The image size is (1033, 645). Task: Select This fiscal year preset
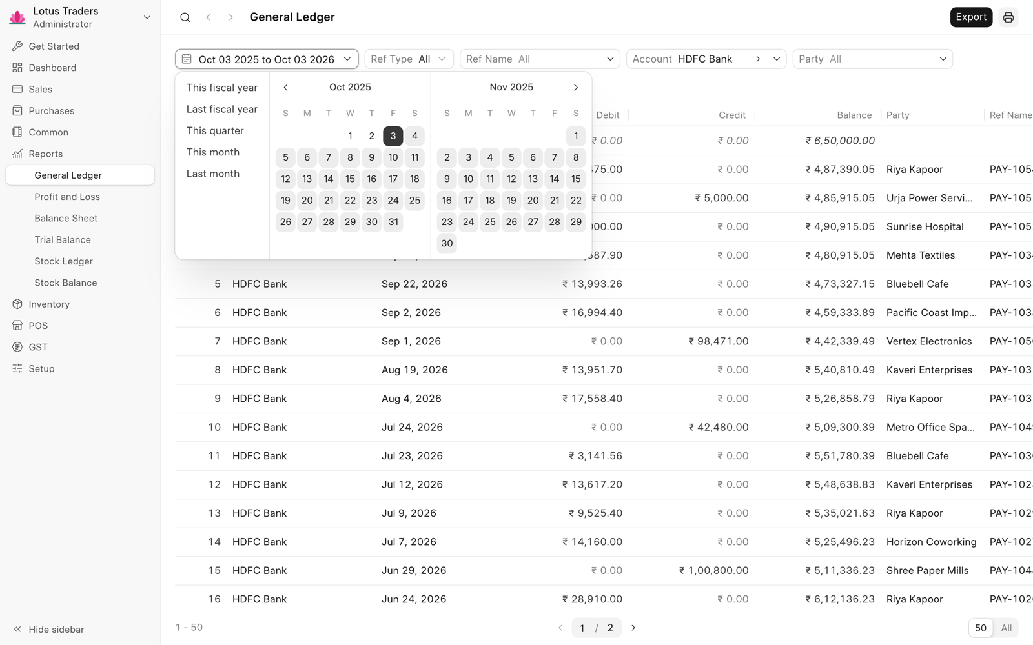coord(222,88)
